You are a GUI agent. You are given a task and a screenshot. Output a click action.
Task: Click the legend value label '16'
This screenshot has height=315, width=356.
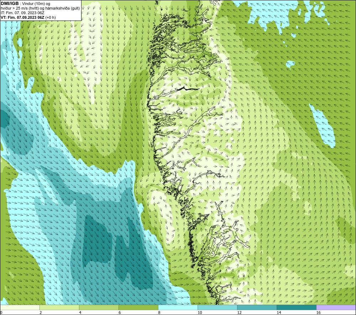[318, 313]
